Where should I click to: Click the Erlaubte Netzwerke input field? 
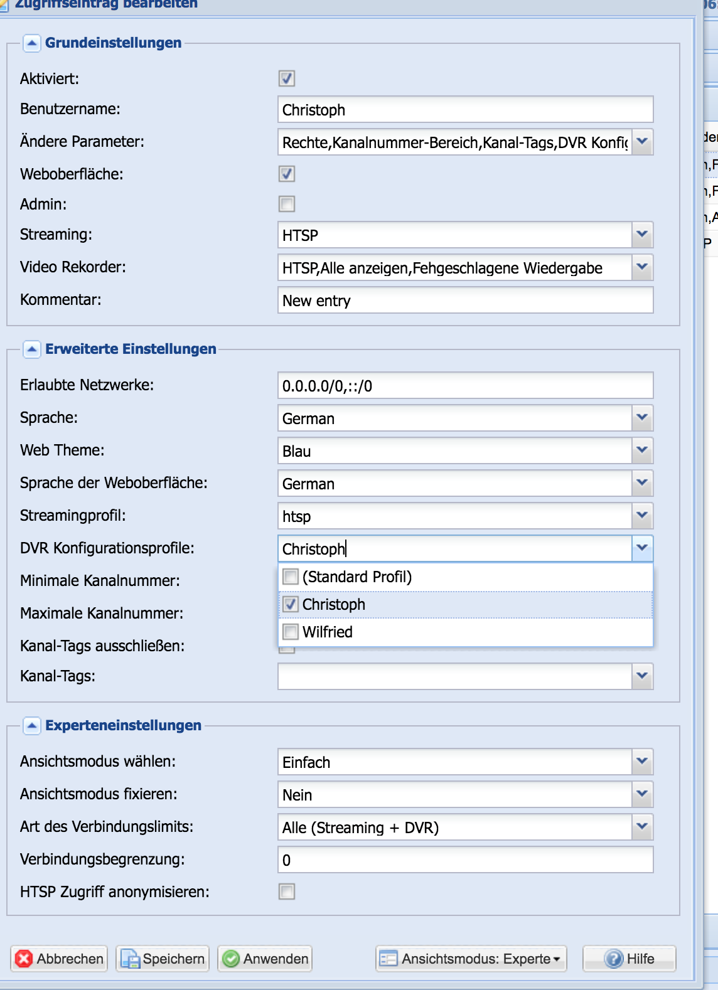click(x=466, y=385)
